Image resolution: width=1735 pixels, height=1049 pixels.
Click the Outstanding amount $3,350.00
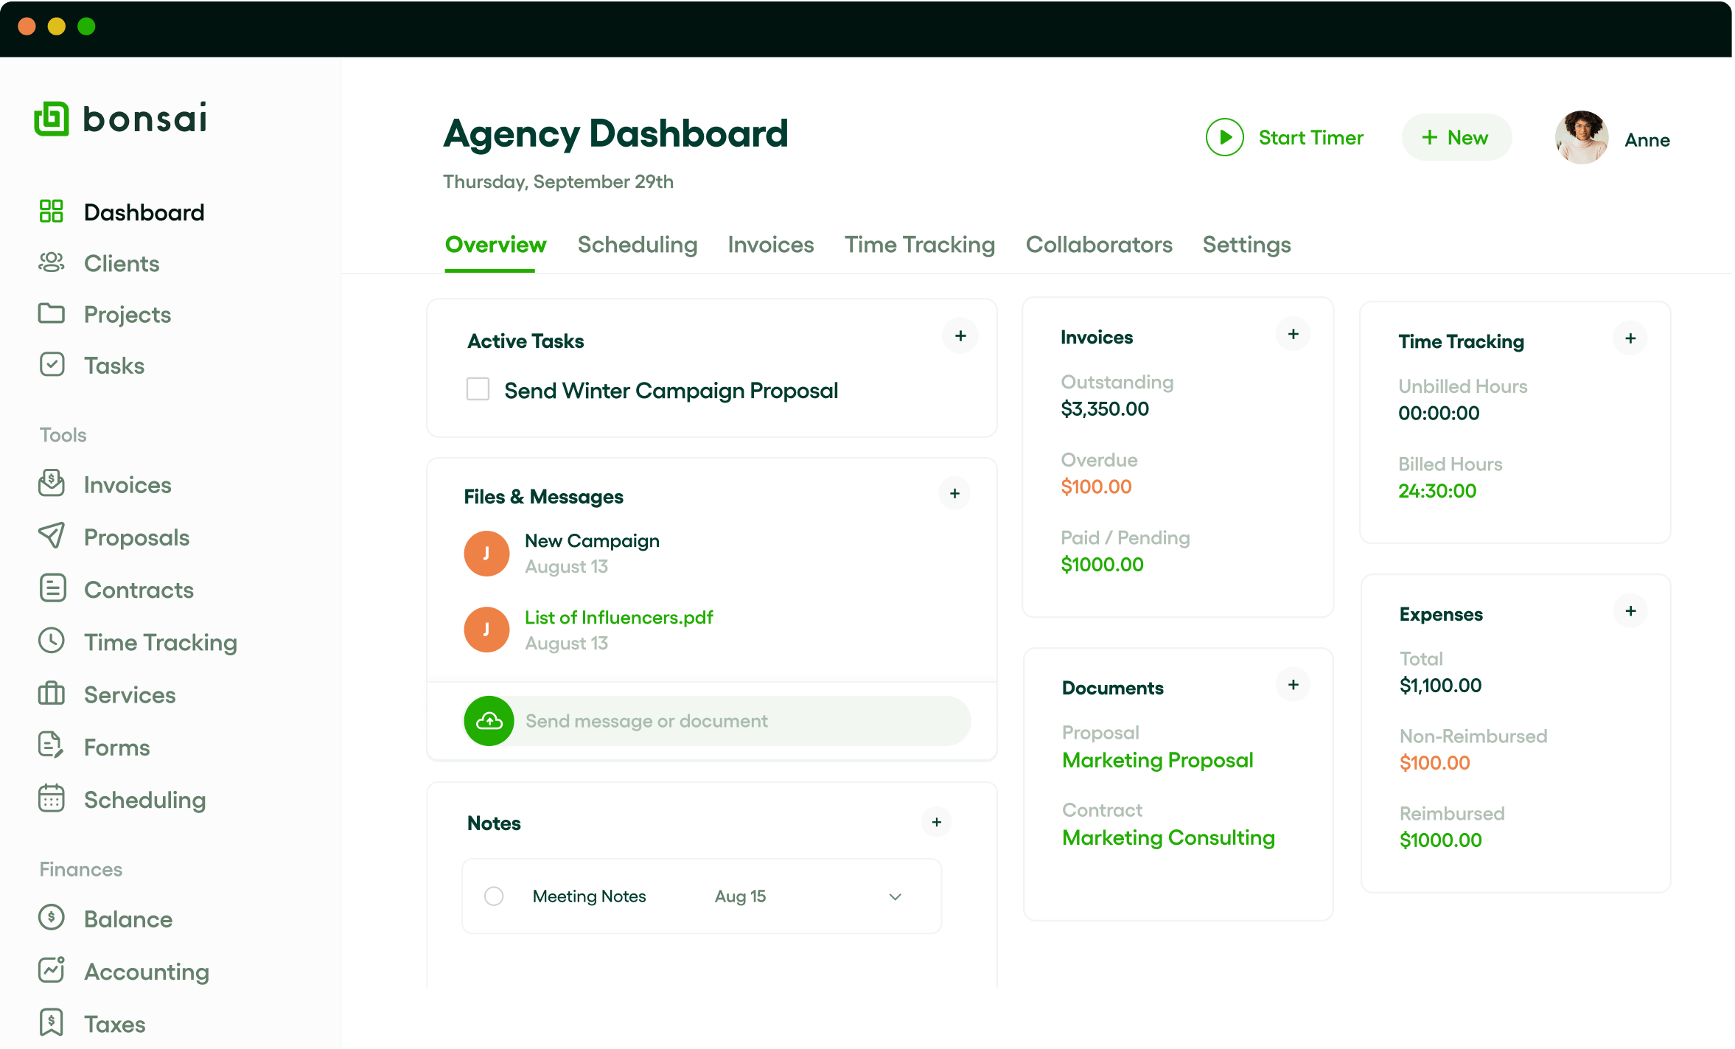pos(1105,409)
